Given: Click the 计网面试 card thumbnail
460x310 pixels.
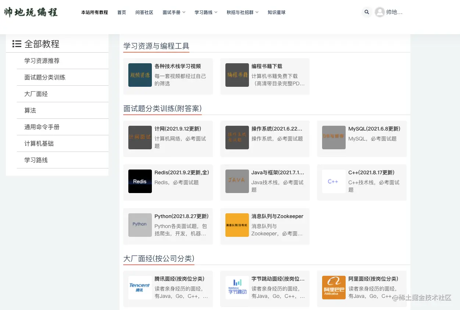Looking at the screenshot, I should point(140,138).
